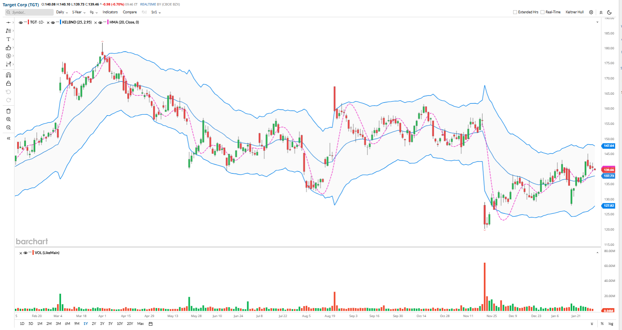Click the Keltner Hull template link
This screenshot has width=622, height=330.
(x=575, y=12)
